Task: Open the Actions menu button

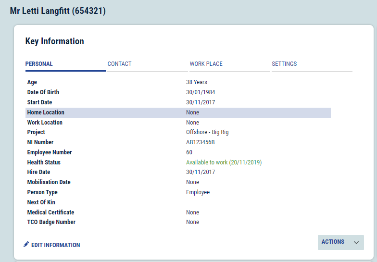Action: tap(333, 242)
